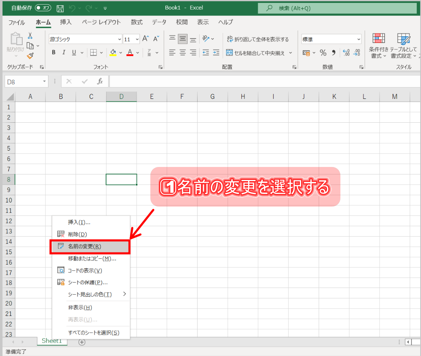Open the font size dropdown
Image resolution: width=421 pixels, height=356 pixels.
(x=137, y=39)
